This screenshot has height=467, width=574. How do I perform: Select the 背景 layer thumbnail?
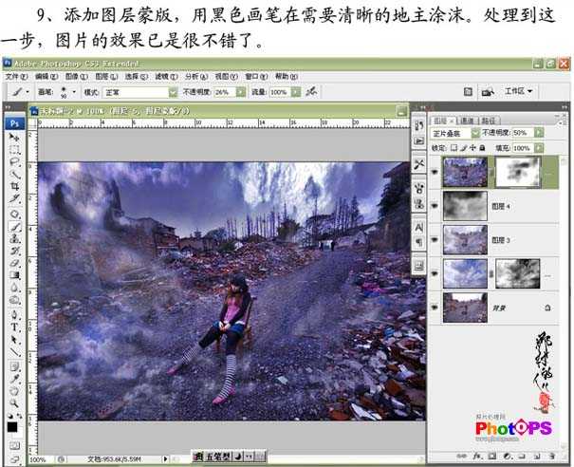click(465, 308)
